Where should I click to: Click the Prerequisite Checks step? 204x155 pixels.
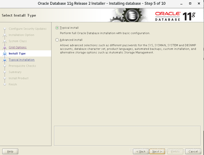[x=22, y=66]
